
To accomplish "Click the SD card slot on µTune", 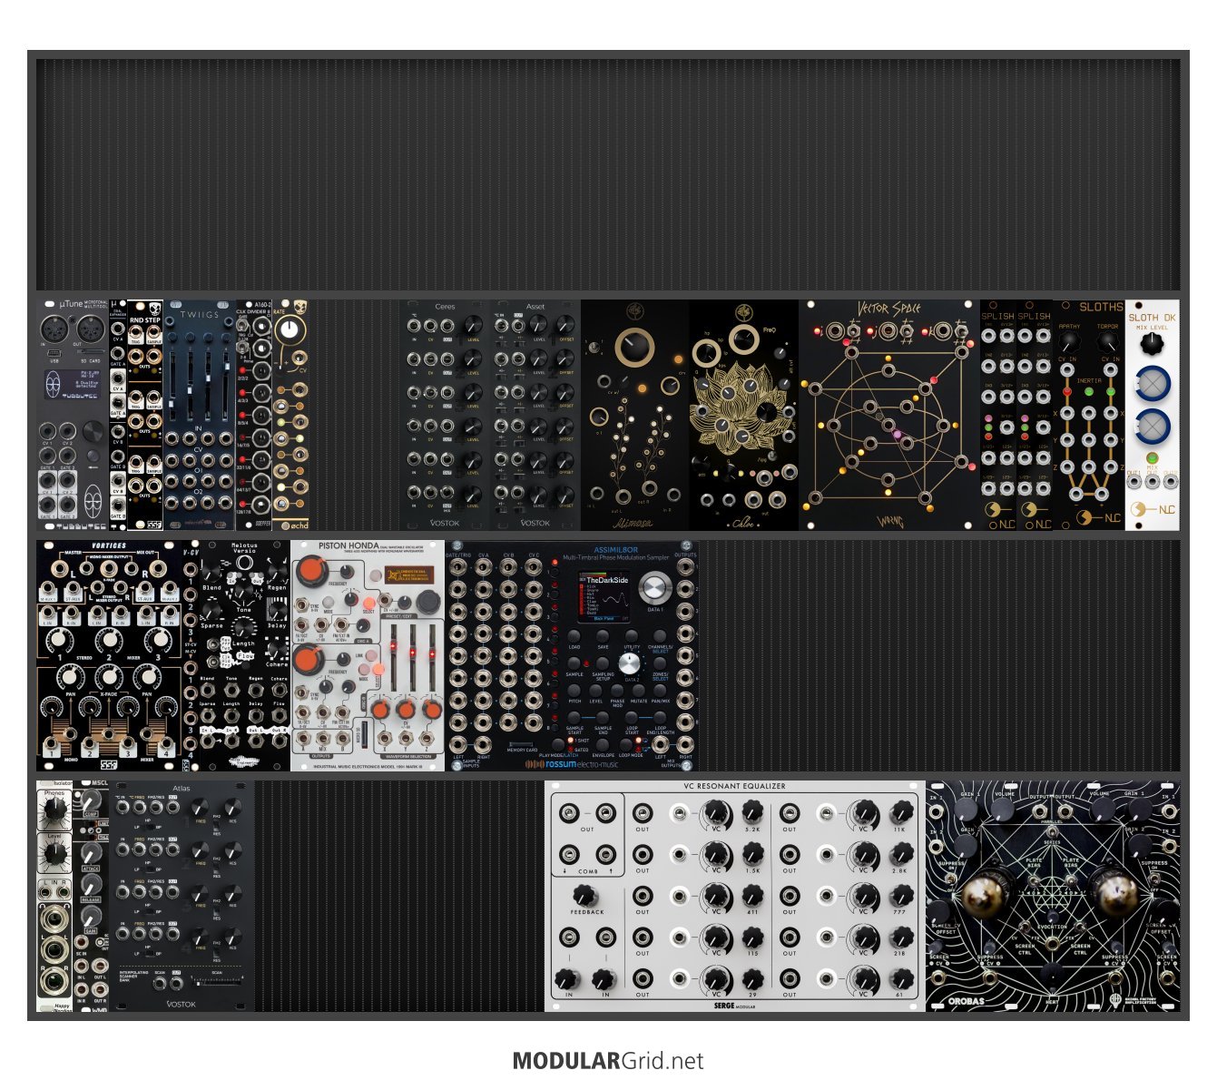I will [90, 352].
